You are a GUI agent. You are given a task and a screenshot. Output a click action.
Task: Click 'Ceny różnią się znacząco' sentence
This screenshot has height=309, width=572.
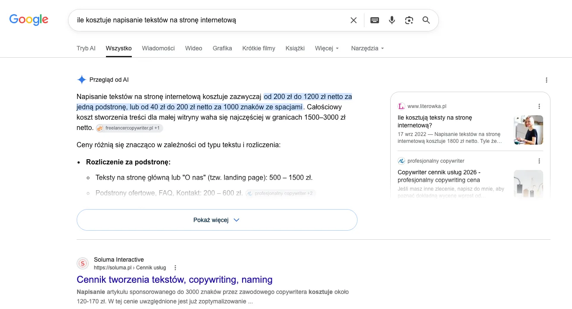[x=179, y=145]
